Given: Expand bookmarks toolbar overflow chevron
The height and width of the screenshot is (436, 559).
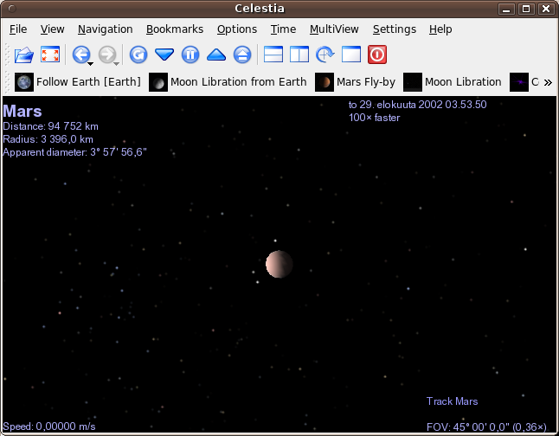Looking at the screenshot, I should pyautogui.click(x=547, y=82).
